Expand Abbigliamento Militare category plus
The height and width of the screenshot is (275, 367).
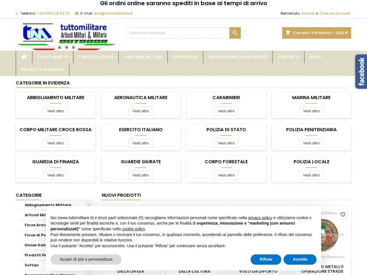[x=89, y=205]
